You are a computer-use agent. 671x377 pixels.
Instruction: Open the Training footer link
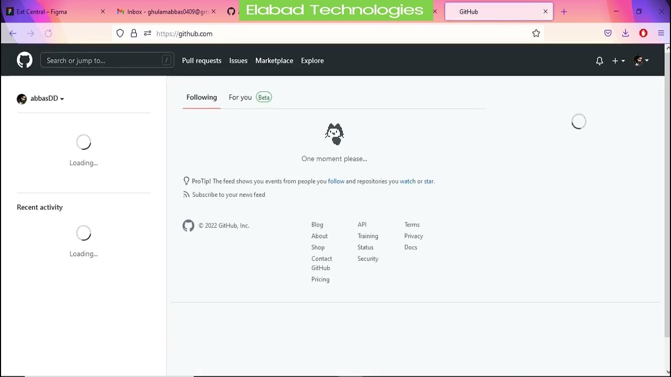coord(367,236)
